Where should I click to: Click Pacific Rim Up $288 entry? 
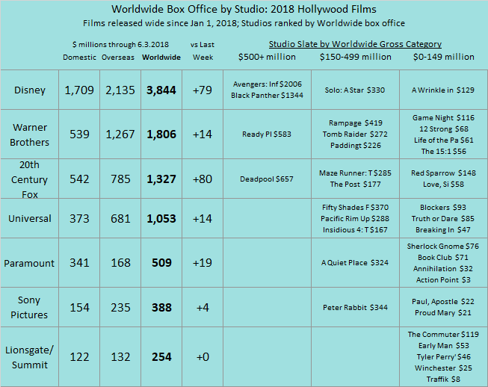coord(355,219)
